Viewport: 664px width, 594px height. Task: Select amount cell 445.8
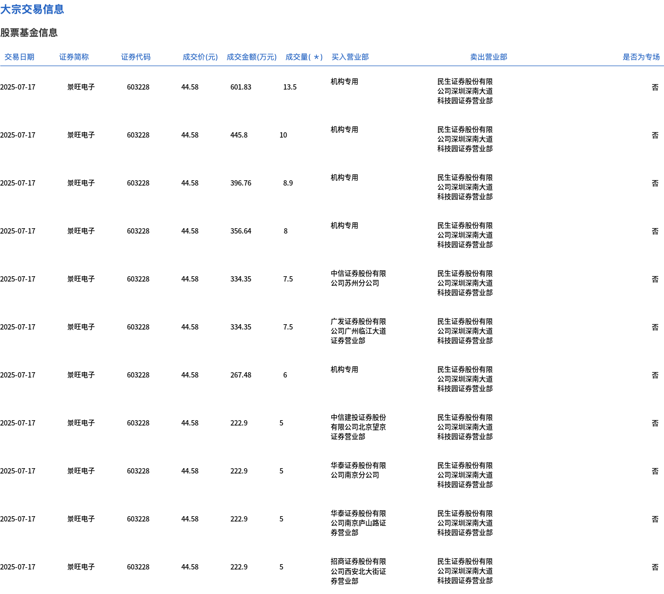pos(239,135)
